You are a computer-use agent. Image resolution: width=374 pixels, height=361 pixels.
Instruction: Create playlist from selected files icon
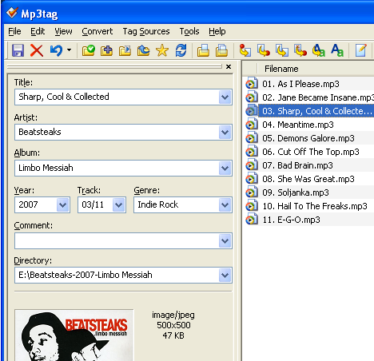point(221,50)
